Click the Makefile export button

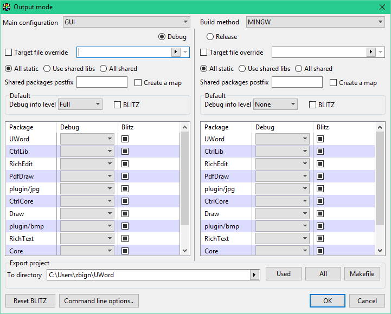(x=362, y=274)
